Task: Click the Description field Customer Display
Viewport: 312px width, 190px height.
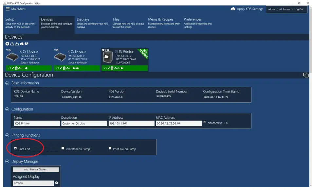Action: (84, 123)
